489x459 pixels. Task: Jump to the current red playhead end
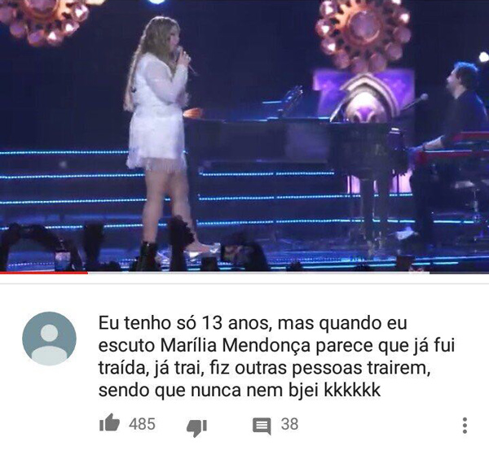click(88, 273)
